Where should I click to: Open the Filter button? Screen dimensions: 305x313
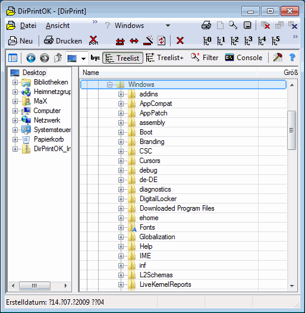pyautogui.click(x=205, y=58)
